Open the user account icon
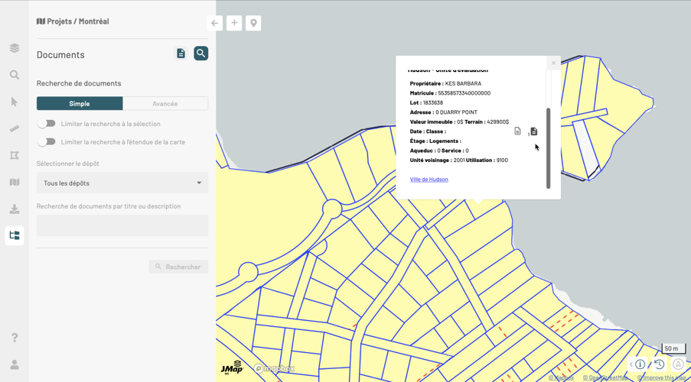 click(15, 364)
